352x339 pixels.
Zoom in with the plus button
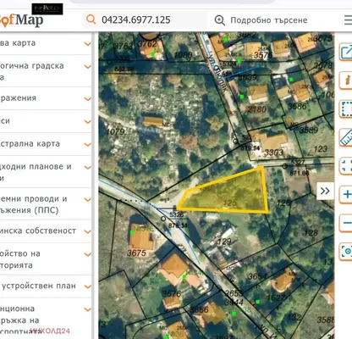click(x=346, y=194)
